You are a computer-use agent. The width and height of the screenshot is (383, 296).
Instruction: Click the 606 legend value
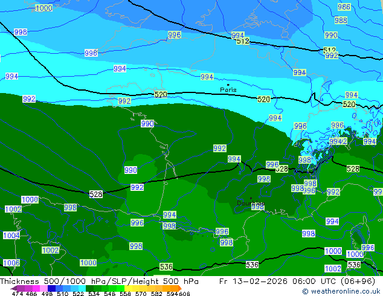pos(184,294)
